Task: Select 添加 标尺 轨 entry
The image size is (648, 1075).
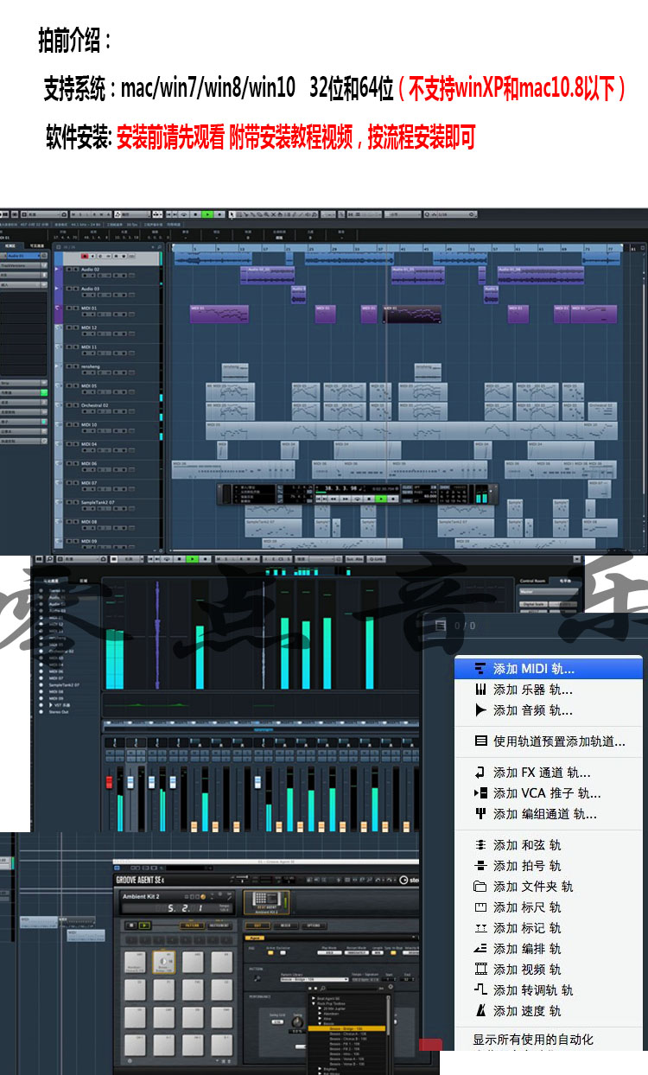Action: click(549, 907)
